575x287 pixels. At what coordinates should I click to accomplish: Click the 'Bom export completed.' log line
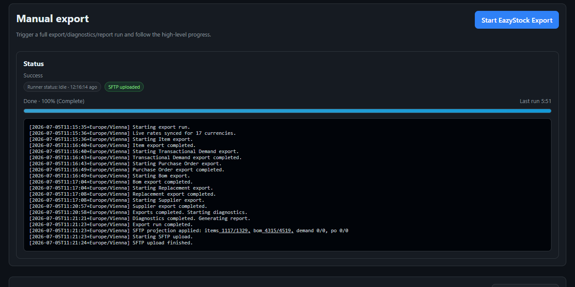[x=111, y=182]
